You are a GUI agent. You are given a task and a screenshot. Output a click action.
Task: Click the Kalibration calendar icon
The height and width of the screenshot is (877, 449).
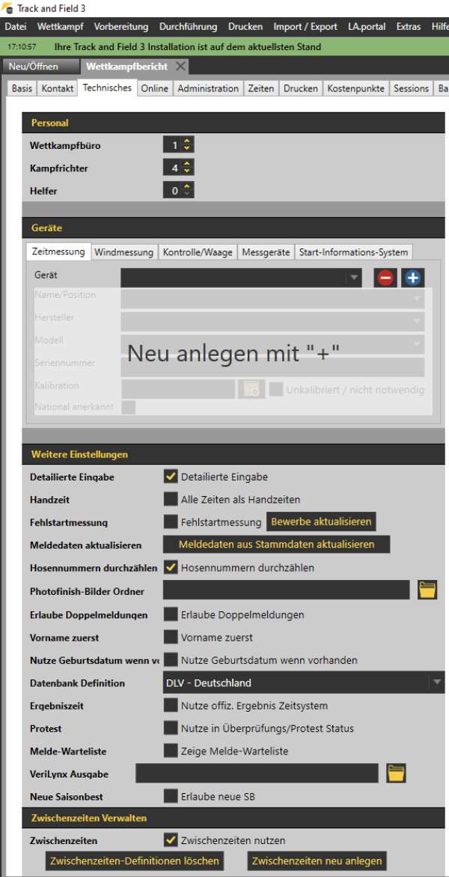tap(252, 389)
